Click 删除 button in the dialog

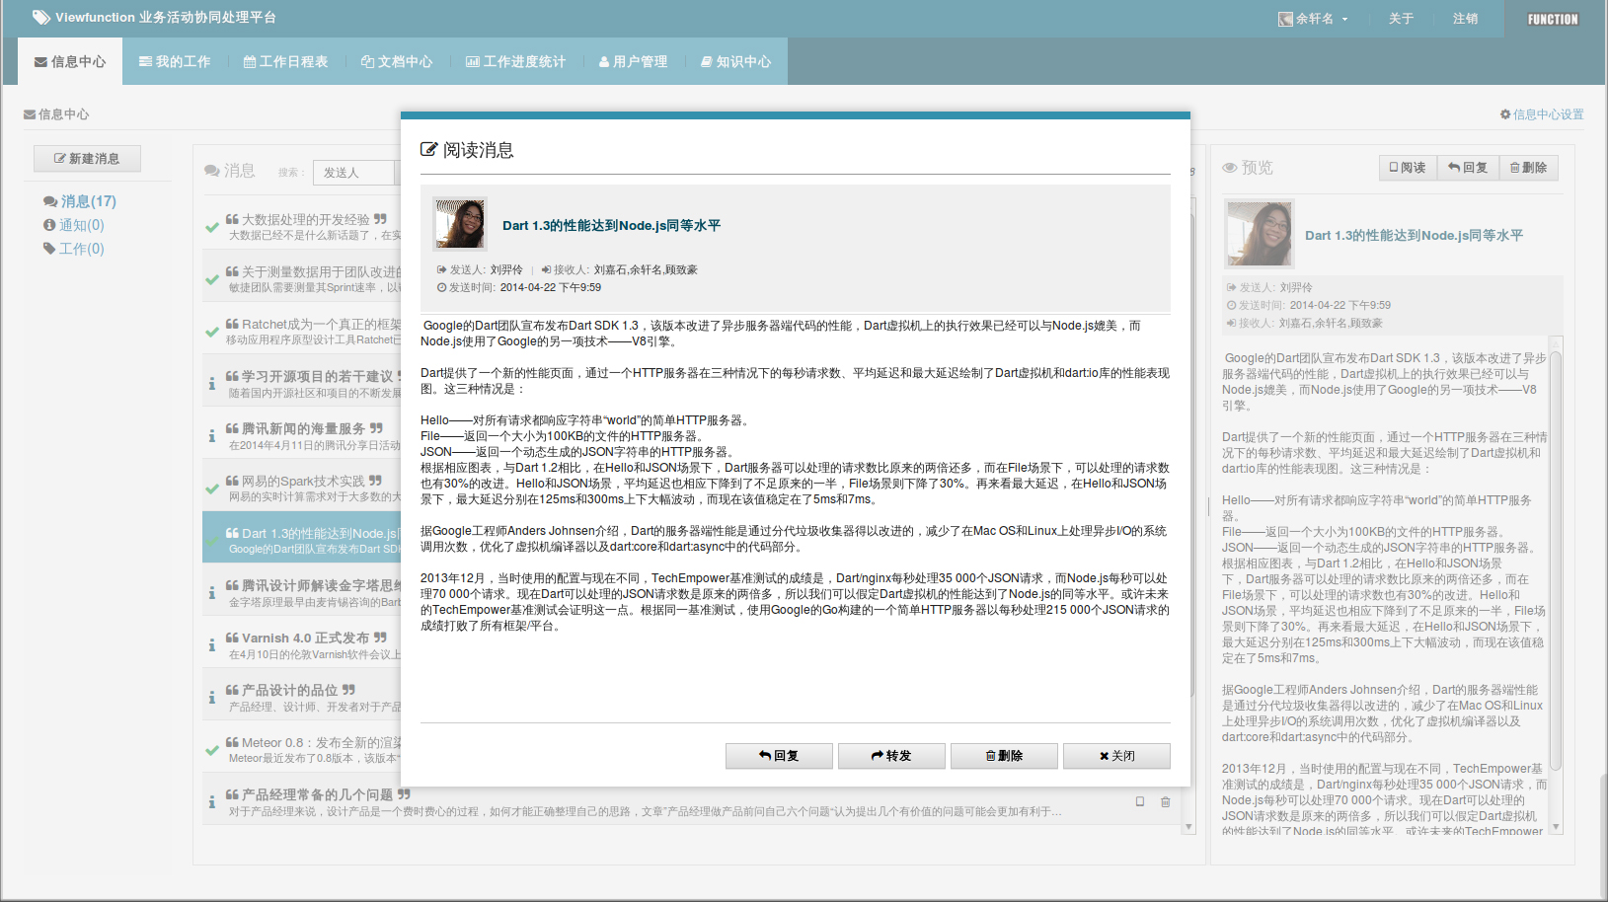pos(1004,756)
